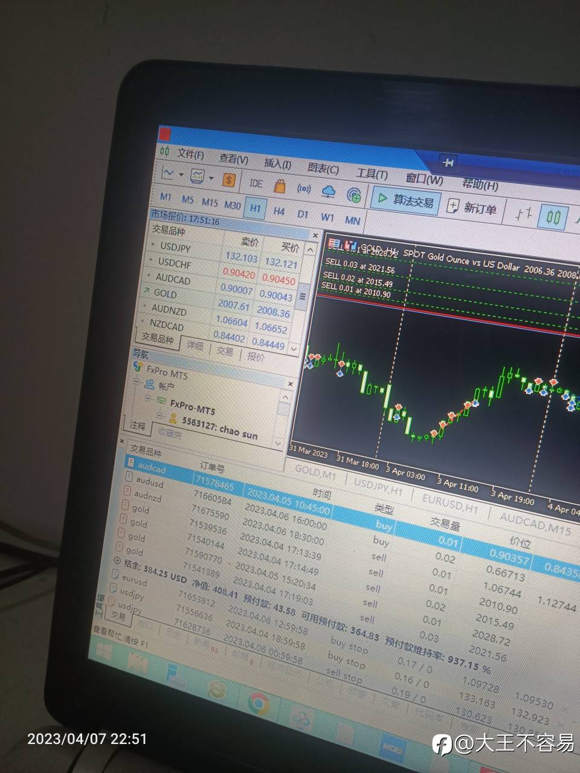Click the Market Watch scrollbar thumb
Viewport: 580px width, 773px height.
tap(303, 296)
